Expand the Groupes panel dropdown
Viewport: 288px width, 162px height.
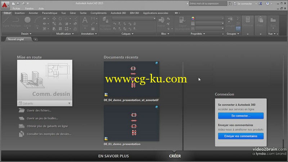pos(233,34)
